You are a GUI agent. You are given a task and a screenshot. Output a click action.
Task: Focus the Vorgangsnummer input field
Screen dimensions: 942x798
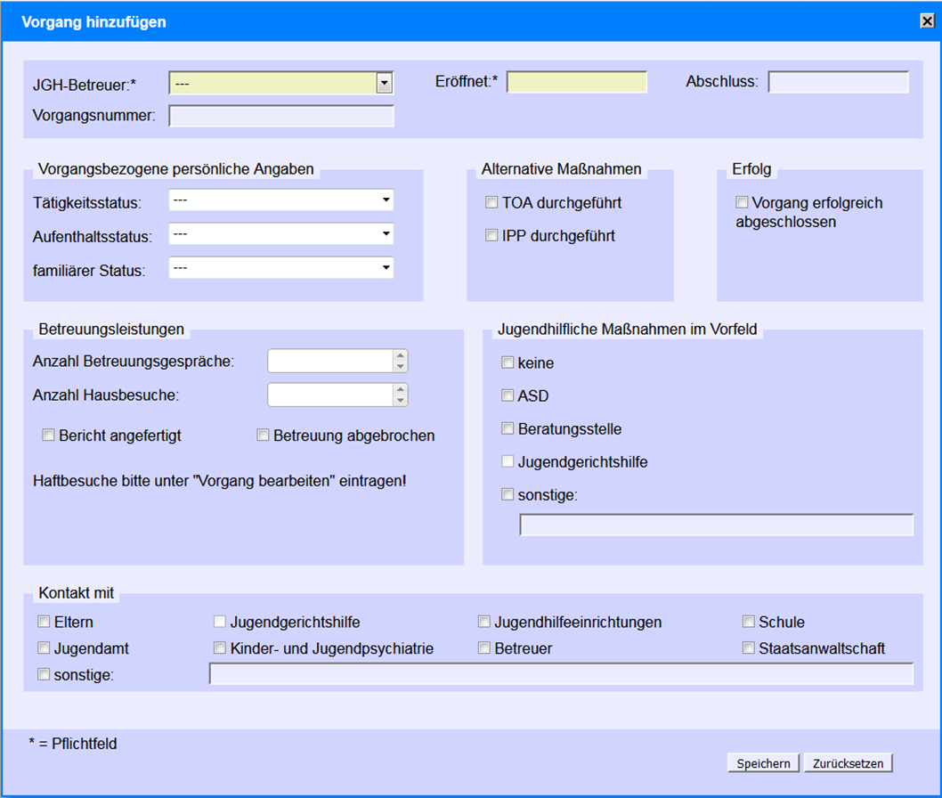(x=280, y=116)
